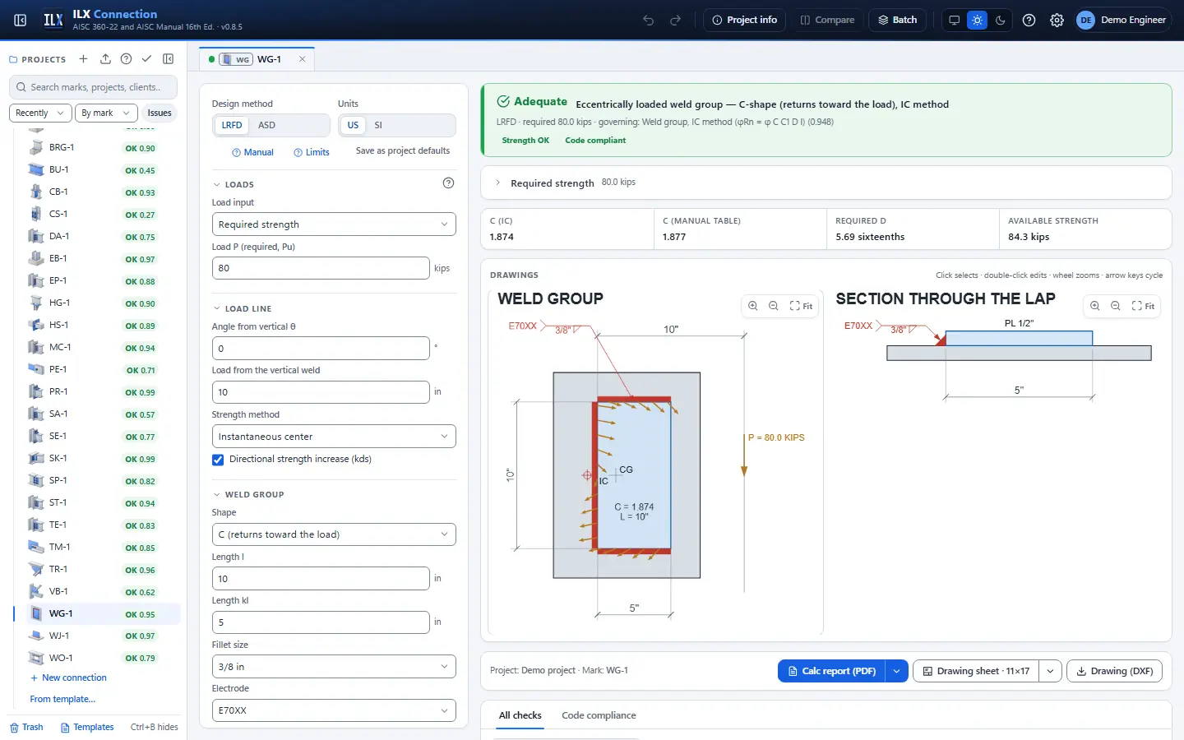Open the Load input dropdown
This screenshot has width=1184, height=740.
point(334,224)
